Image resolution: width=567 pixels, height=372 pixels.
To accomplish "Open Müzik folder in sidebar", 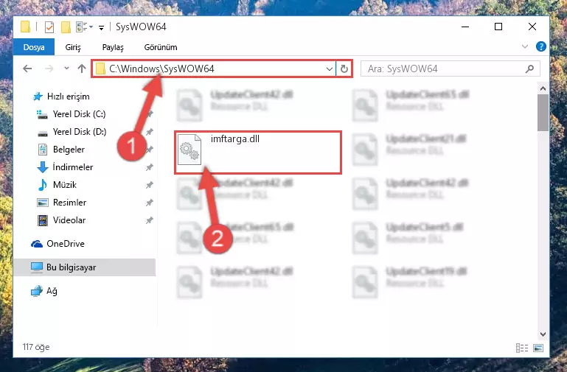I will [x=64, y=185].
